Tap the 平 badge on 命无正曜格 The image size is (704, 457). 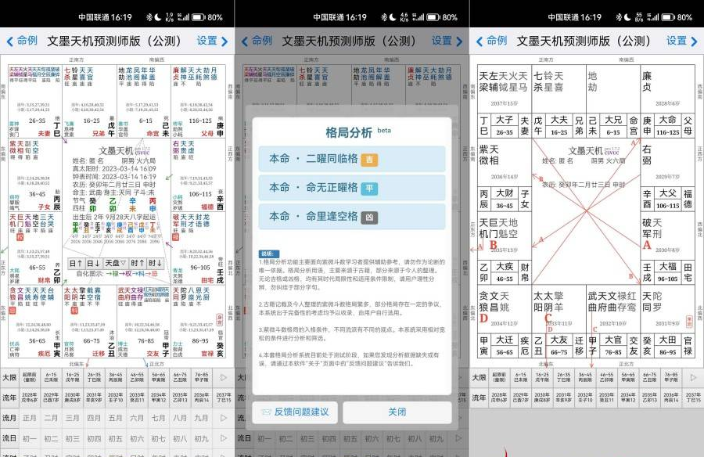point(369,188)
